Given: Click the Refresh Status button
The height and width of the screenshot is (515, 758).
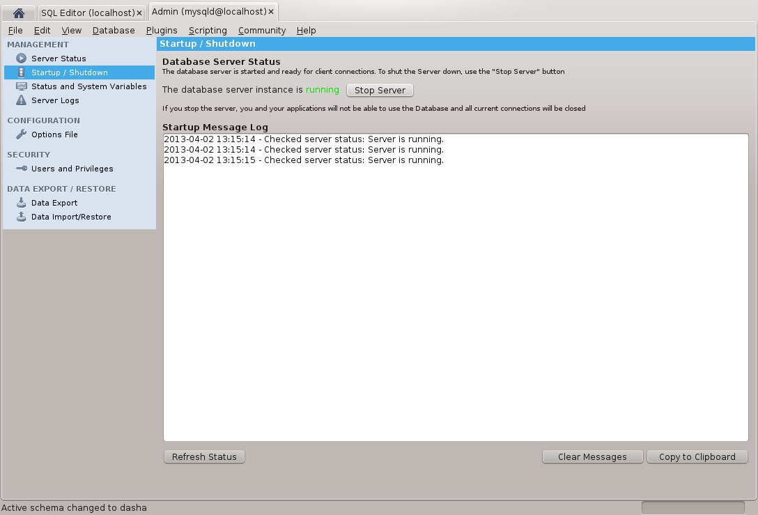Looking at the screenshot, I should [204, 457].
